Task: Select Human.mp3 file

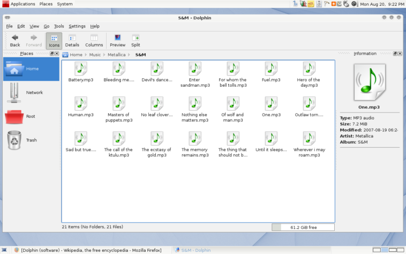Action: click(81, 107)
